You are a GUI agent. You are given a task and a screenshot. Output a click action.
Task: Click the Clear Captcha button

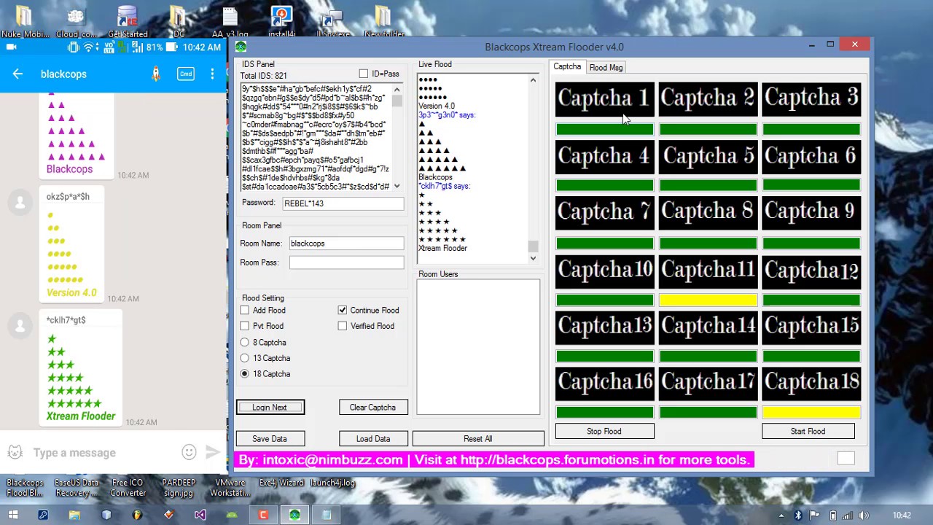[x=372, y=407]
